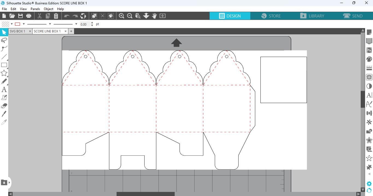Viewport: 373px width, 196px height.
Task: Expand the fill pattern dropdown arrow
Action: point(12,24)
